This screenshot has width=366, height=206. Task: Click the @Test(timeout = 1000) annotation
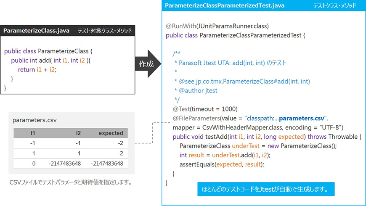point(205,109)
